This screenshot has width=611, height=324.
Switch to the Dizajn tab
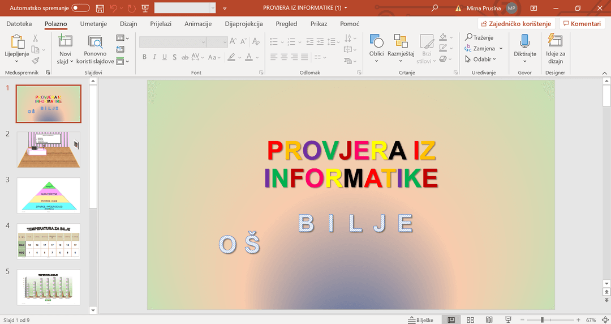coord(128,24)
